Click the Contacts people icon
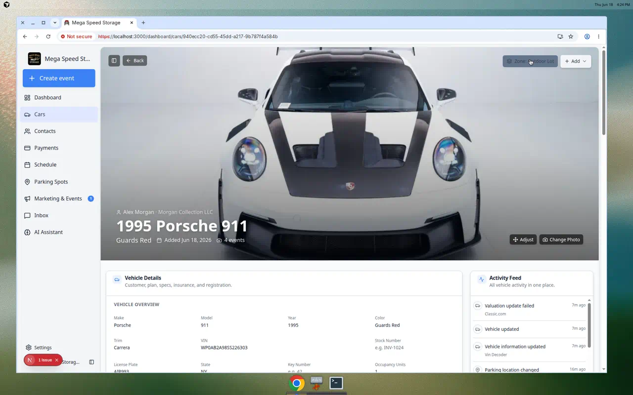633x395 pixels. [x=27, y=131]
